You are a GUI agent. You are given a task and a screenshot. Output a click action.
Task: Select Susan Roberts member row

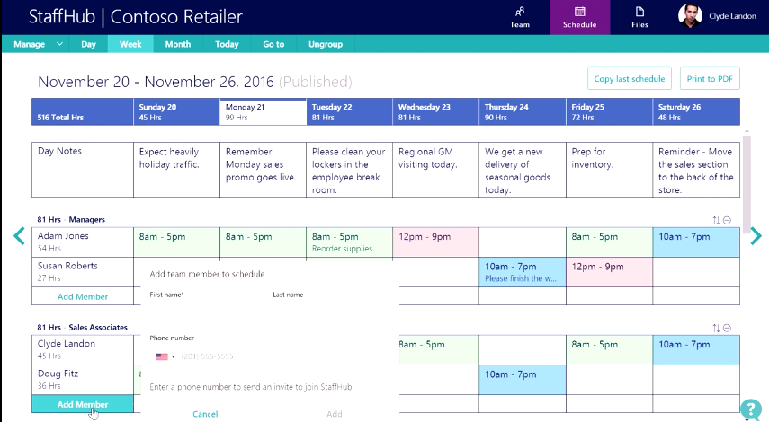click(x=83, y=272)
